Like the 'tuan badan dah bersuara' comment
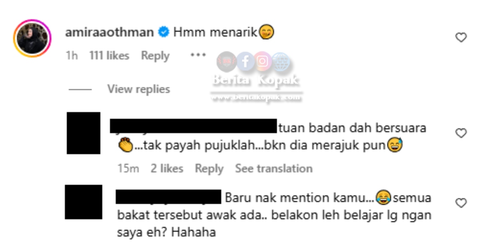Image resolution: width=479 pixels, height=250 pixels. tap(461, 133)
